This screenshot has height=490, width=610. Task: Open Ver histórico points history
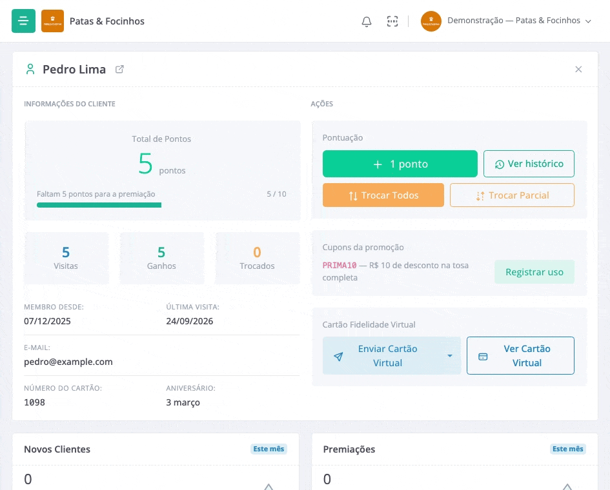point(529,164)
